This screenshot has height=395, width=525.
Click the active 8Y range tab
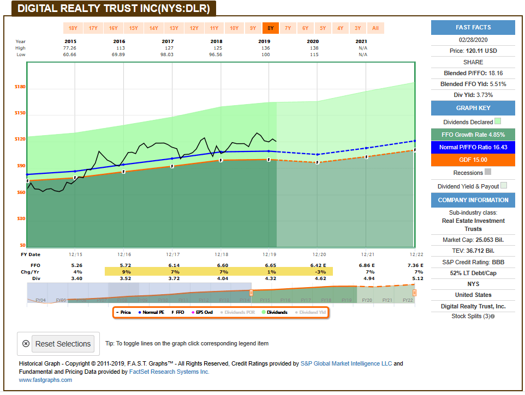pos(271,28)
